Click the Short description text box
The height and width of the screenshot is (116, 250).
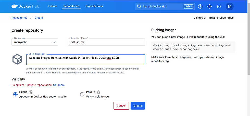[x=86, y=60]
